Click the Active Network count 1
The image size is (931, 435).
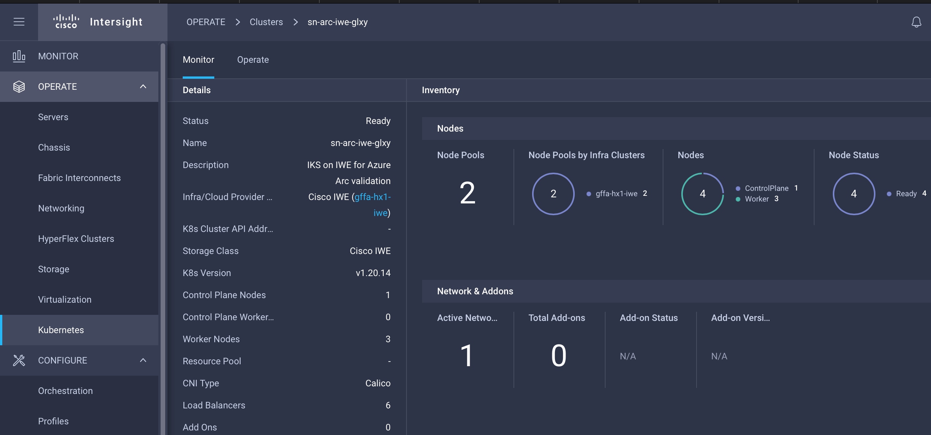[x=467, y=356]
